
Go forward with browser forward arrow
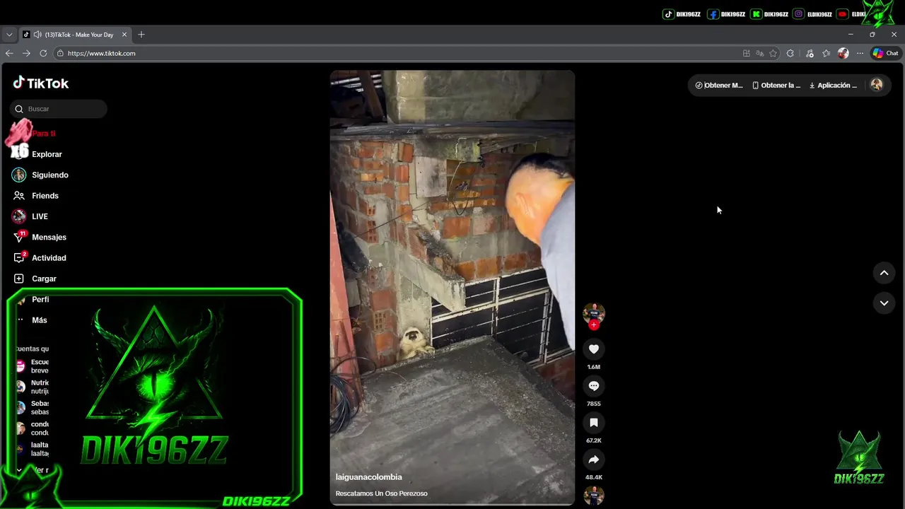26,53
